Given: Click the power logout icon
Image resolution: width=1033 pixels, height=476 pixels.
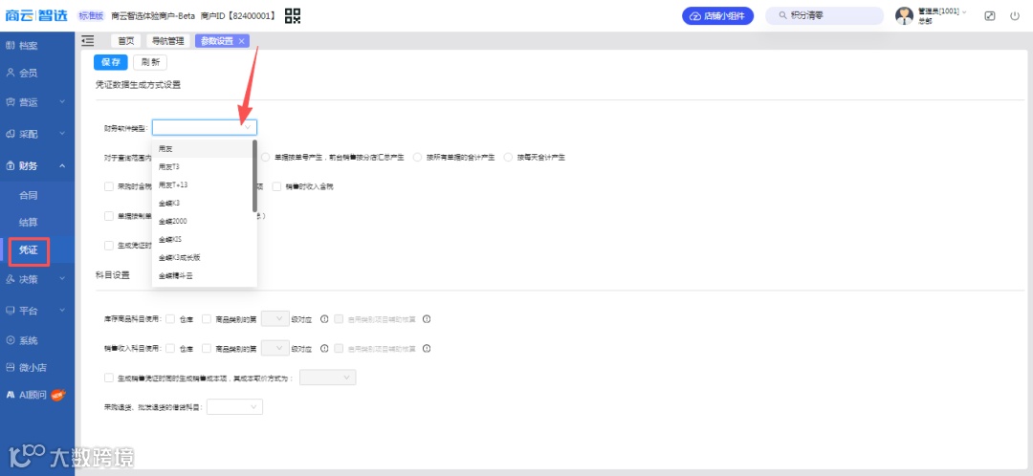Looking at the screenshot, I should 1015,16.
